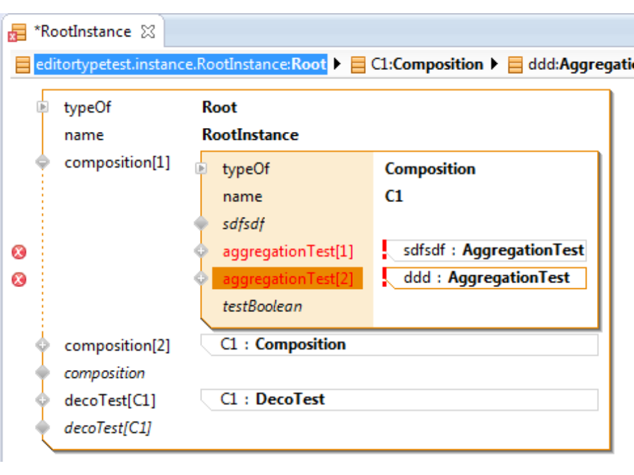
Task: Select the Root breadcrumb segment
Action: 180,65
